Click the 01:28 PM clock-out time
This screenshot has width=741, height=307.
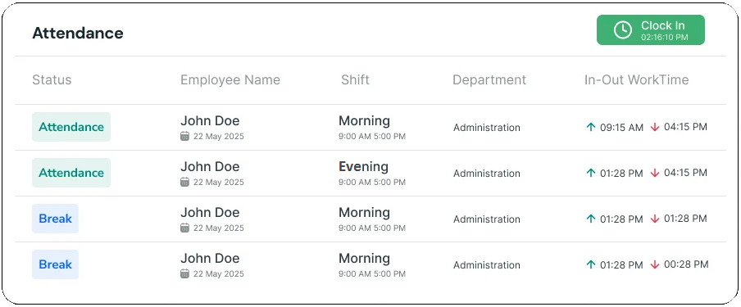pyautogui.click(x=685, y=219)
